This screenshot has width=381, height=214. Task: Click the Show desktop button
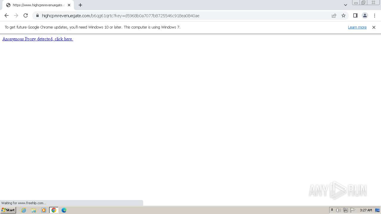(377, 210)
